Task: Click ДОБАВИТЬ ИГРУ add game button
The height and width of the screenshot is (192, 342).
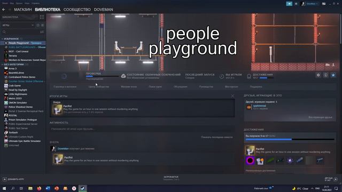Action: click(13, 179)
